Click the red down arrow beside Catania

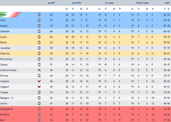39,81
